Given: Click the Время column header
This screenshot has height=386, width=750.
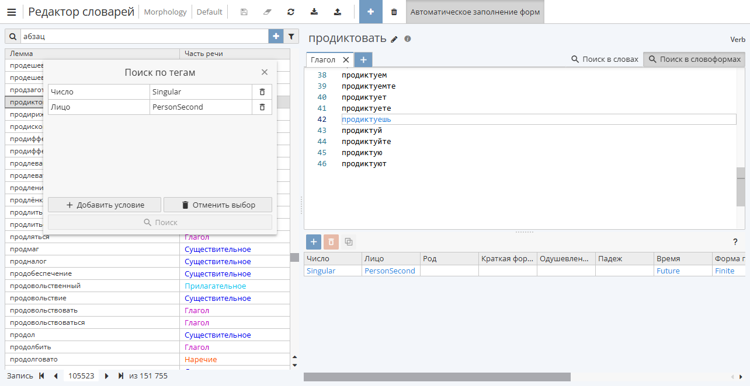Looking at the screenshot, I should (683, 258).
